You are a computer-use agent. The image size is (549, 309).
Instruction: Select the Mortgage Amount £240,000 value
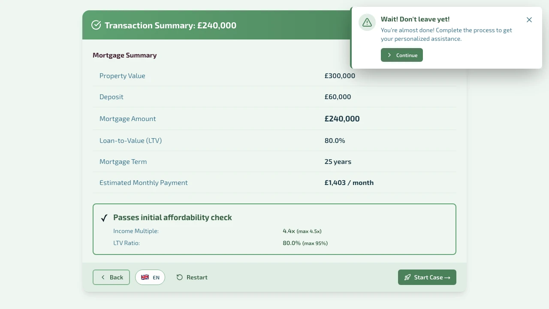pyautogui.click(x=342, y=119)
